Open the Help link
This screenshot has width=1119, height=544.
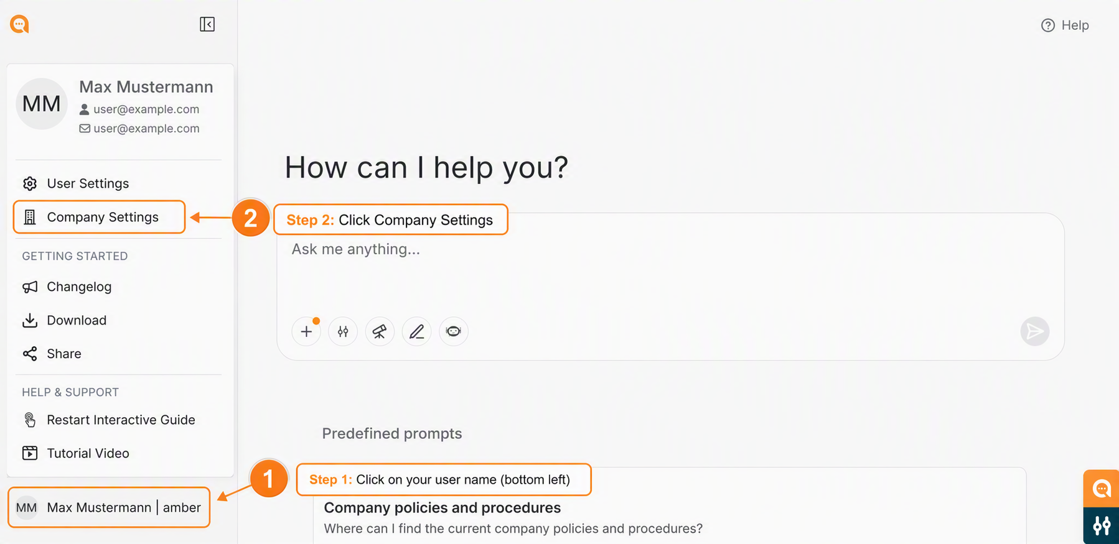[x=1065, y=25]
